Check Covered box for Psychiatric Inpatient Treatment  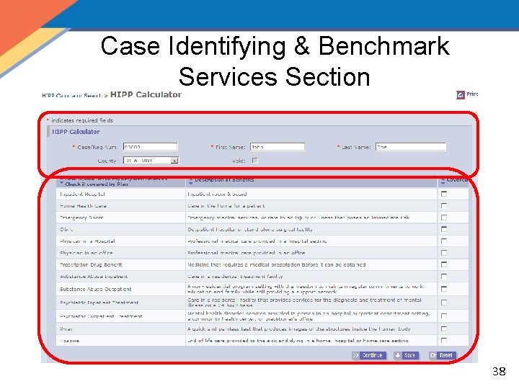pyautogui.click(x=444, y=303)
